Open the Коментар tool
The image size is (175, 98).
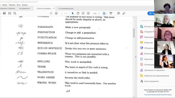(147, 42)
